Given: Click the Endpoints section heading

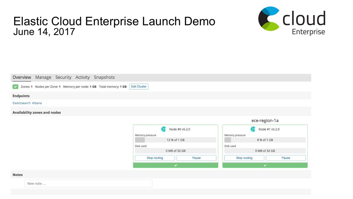Looking at the screenshot, I should click(x=21, y=96).
